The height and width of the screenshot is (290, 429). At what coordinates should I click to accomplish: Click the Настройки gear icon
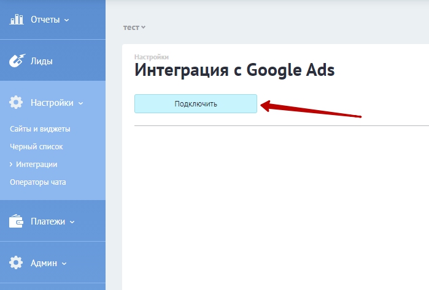click(16, 102)
